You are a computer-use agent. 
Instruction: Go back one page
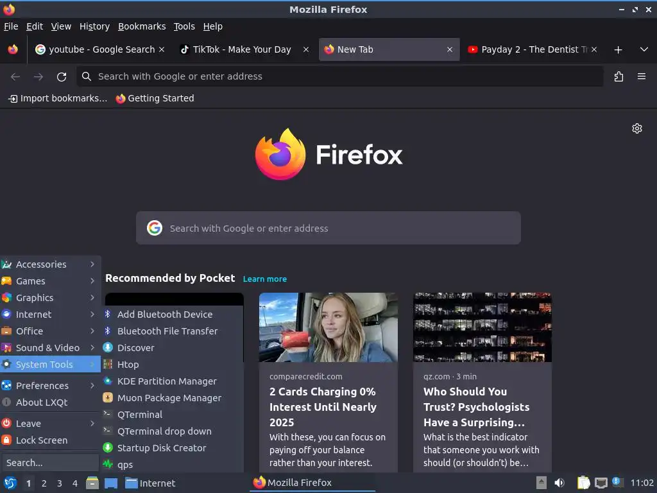(x=15, y=77)
